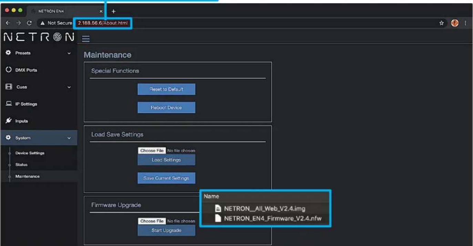The height and width of the screenshot is (246, 473).
Task: Click Reboot Device button
Action: [166, 107]
